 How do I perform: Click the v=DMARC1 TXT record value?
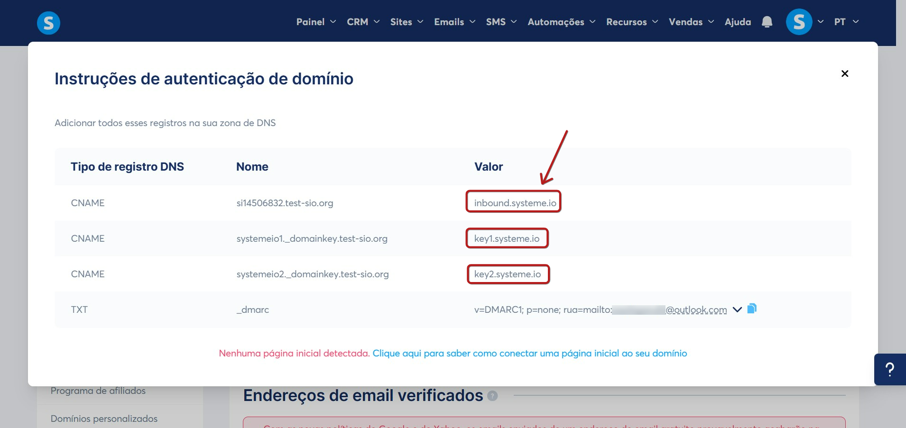(601, 310)
